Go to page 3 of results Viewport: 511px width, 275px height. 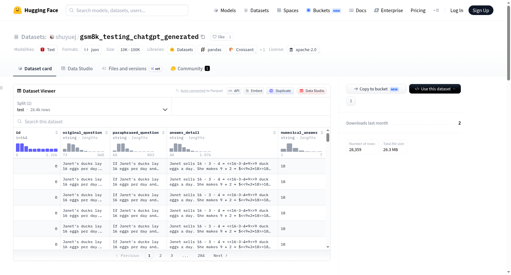tap(172, 256)
